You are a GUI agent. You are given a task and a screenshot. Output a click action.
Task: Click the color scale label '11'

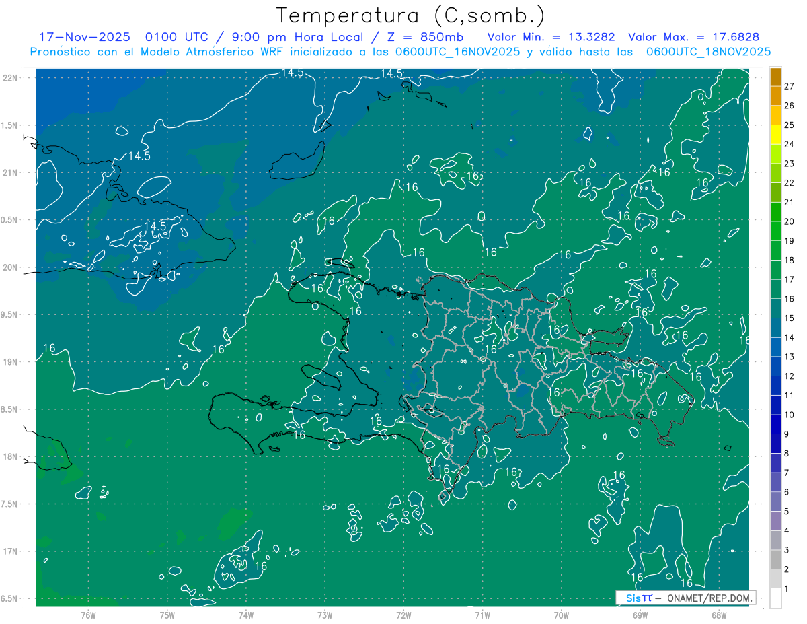tap(789, 395)
